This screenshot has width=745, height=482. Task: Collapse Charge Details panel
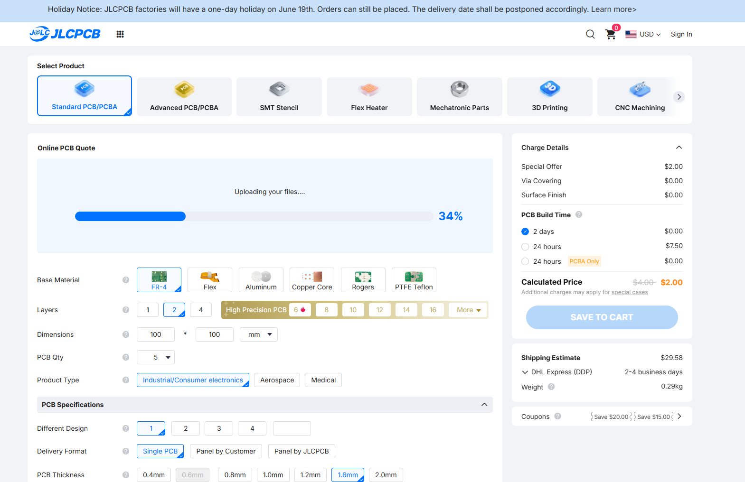click(679, 148)
